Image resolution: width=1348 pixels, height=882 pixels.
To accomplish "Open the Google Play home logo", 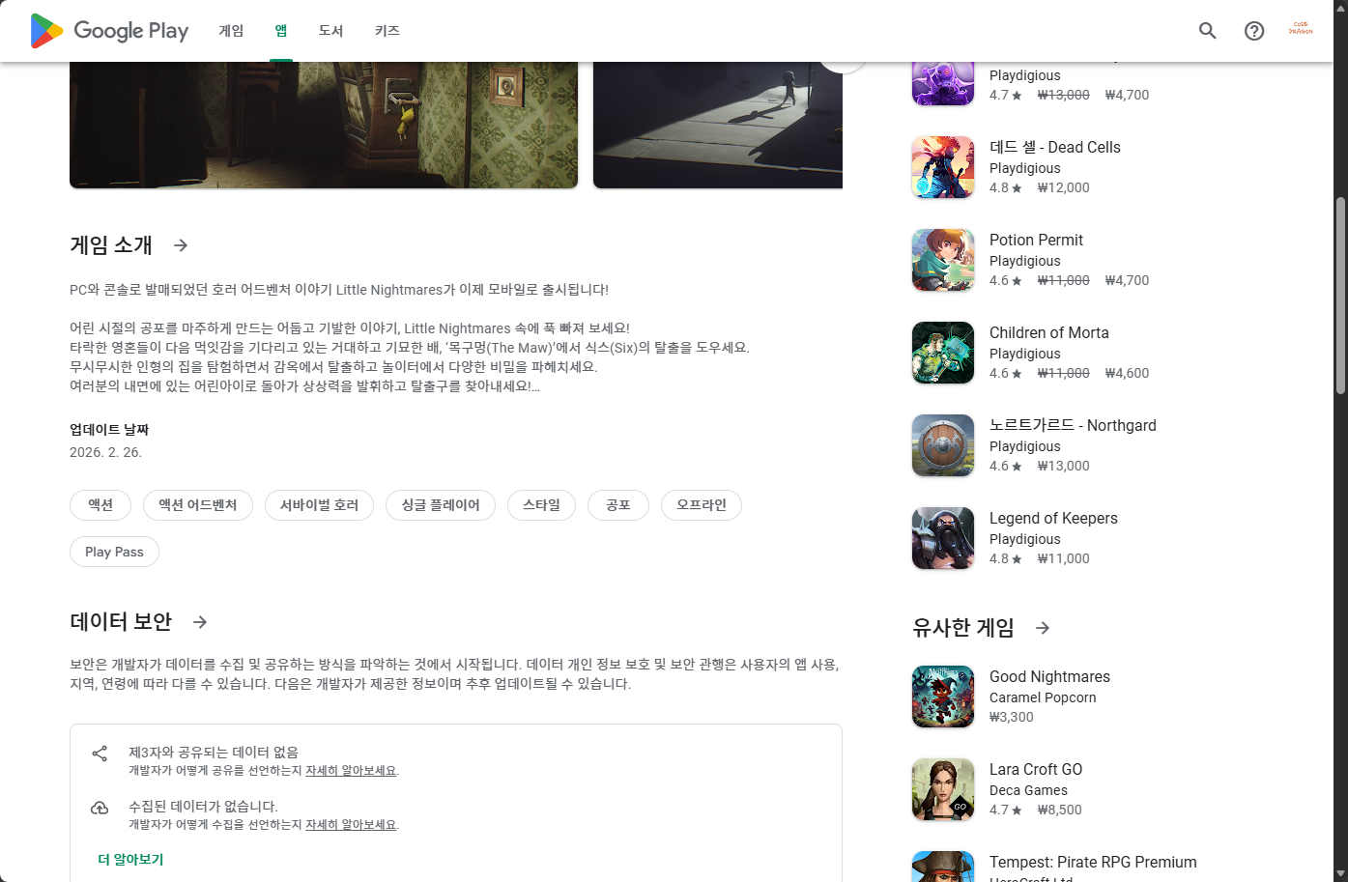I will pos(109,31).
